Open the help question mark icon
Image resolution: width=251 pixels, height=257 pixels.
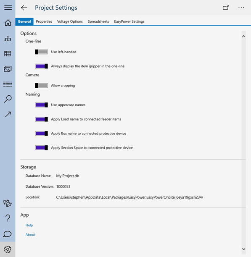(x=8, y=218)
